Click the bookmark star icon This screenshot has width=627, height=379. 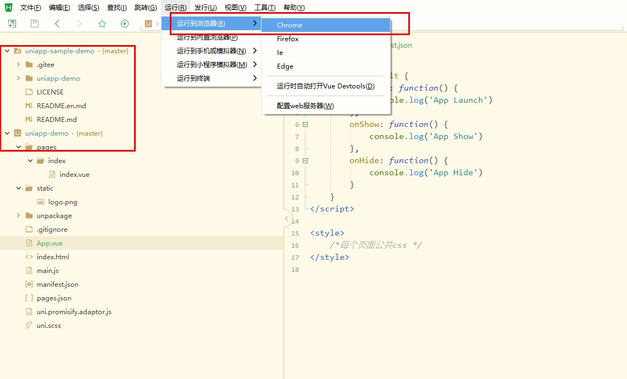(x=102, y=24)
